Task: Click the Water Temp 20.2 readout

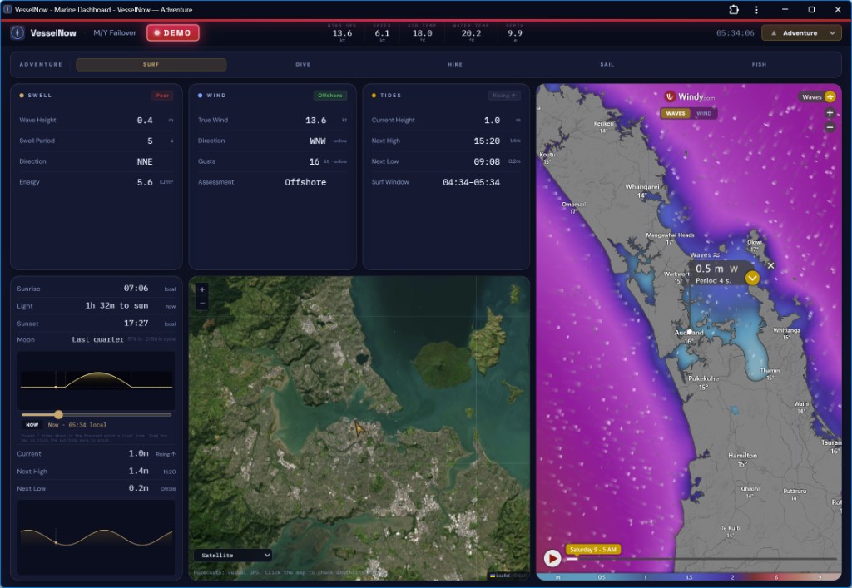Action: (471, 32)
